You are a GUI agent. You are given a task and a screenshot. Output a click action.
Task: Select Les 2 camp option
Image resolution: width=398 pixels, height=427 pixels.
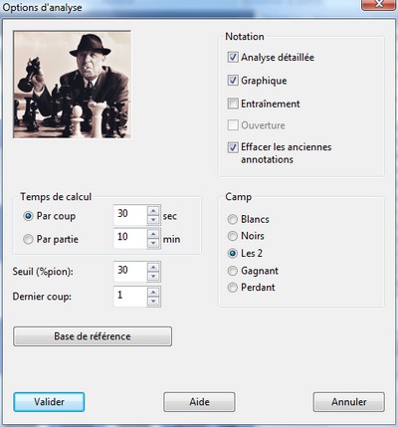point(233,254)
